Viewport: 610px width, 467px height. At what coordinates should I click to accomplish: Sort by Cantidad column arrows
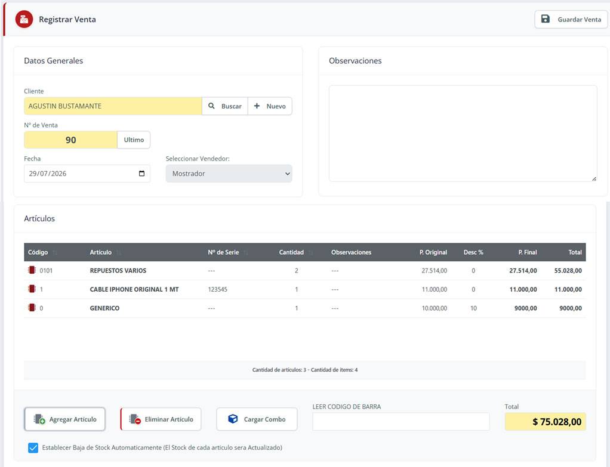(x=311, y=252)
